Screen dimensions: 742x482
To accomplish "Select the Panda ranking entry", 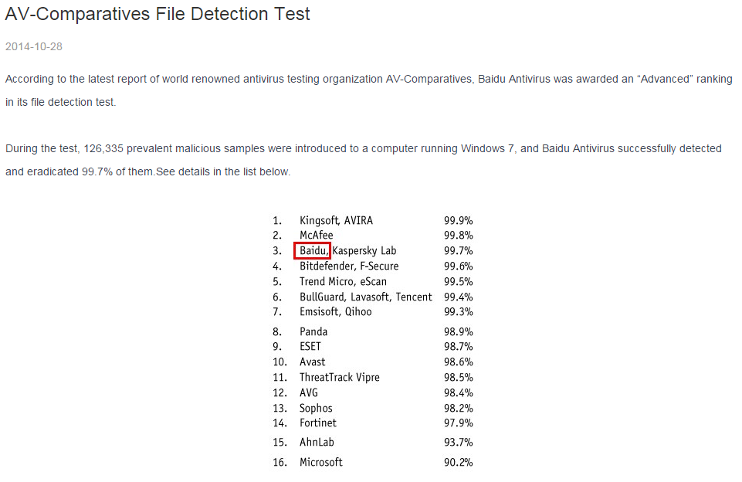I will point(313,331).
